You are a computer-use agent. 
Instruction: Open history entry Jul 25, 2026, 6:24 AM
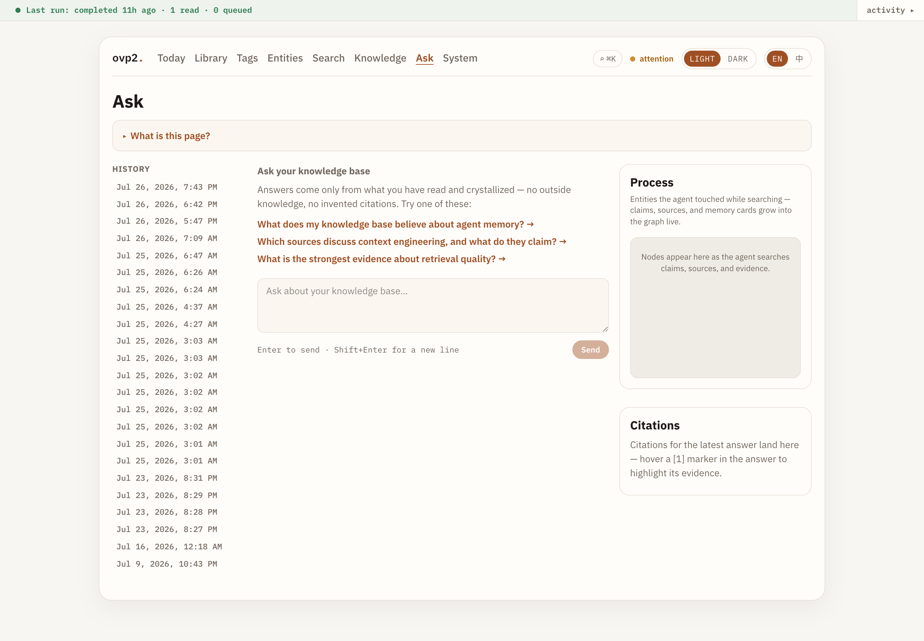[167, 290]
